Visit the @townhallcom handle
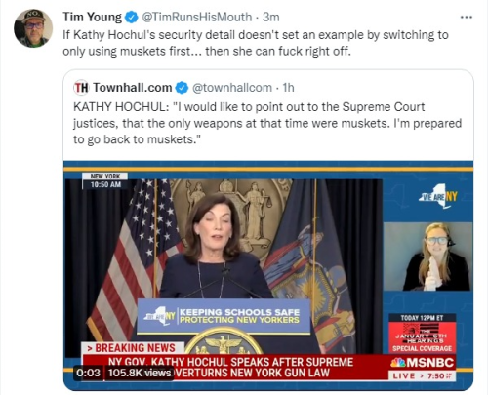 tap(232, 88)
